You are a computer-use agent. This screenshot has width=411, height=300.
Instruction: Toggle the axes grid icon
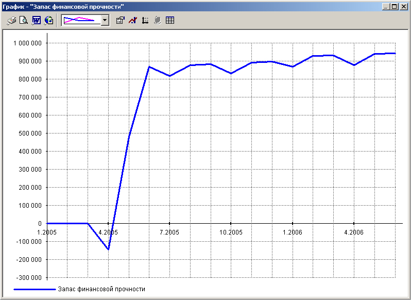pyautogui.click(x=145, y=21)
